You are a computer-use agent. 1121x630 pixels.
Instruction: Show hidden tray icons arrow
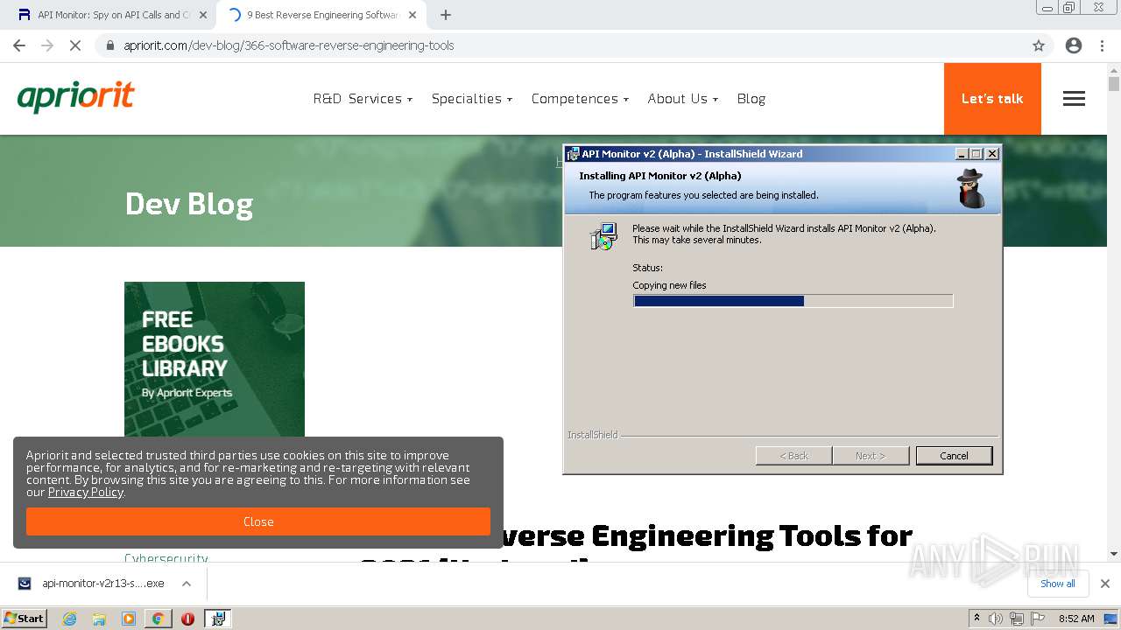976,619
